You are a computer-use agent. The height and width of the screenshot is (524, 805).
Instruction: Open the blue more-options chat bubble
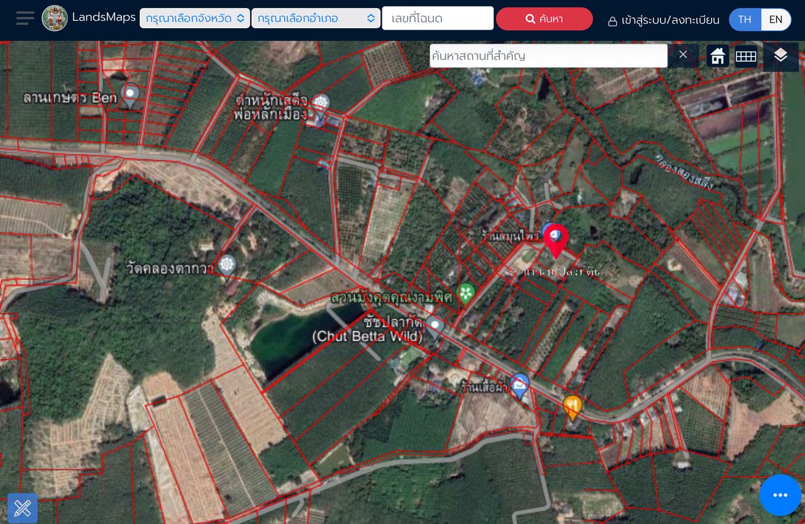coord(780,495)
